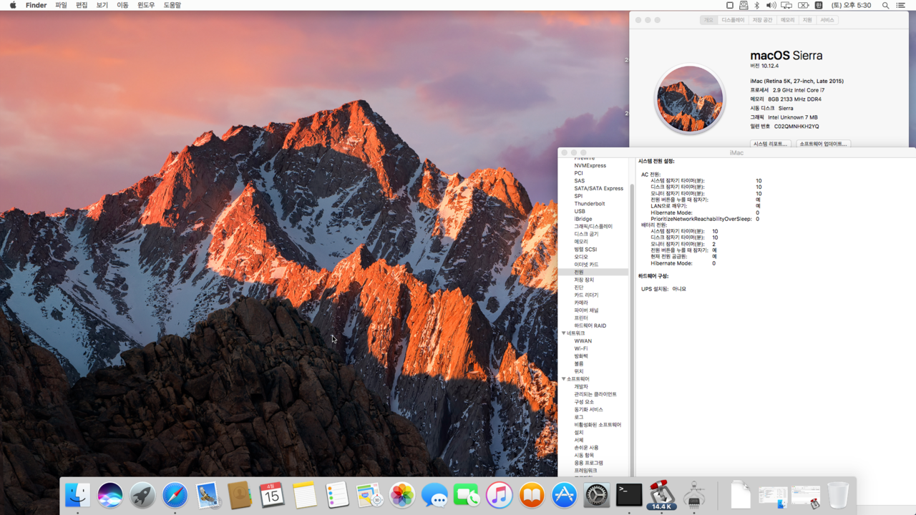916x515 pixels.
Task: Select SATA/SATA Express in sidebar
Action: tap(599, 188)
